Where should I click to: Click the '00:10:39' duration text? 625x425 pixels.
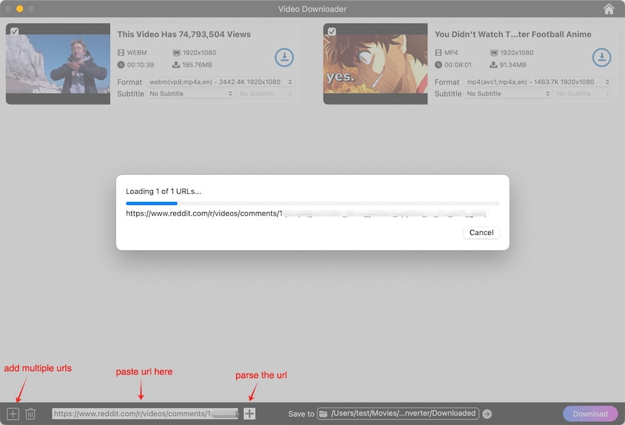tap(140, 64)
